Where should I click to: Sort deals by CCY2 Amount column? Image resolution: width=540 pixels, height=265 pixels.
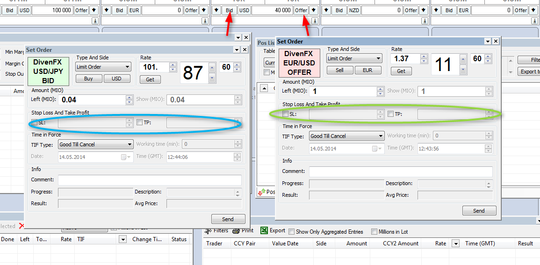[401, 244]
